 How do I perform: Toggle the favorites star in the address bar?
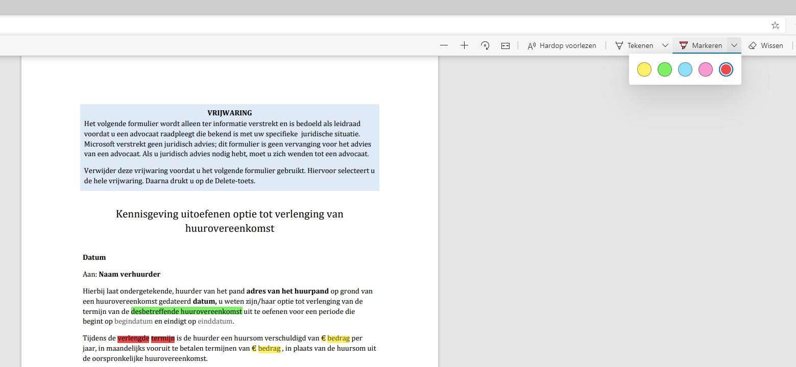tap(775, 25)
